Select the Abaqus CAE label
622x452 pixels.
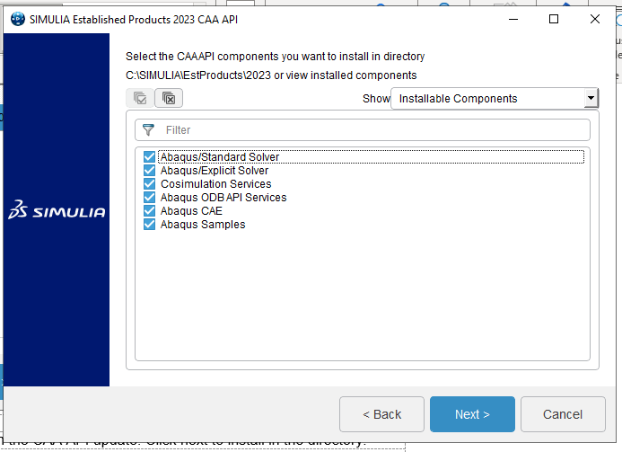click(191, 211)
